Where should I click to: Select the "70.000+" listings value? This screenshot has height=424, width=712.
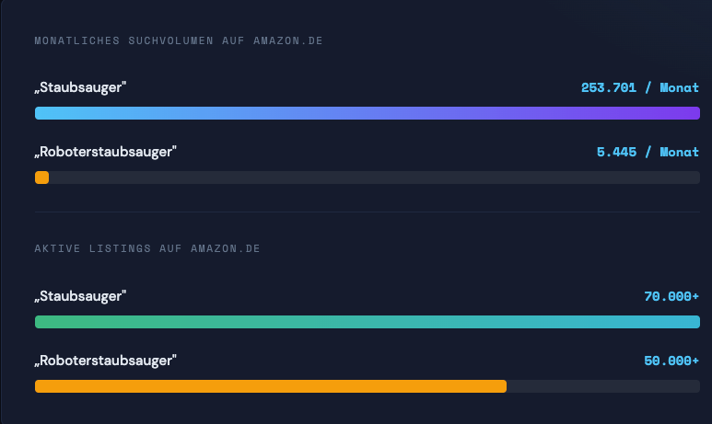pyautogui.click(x=671, y=296)
